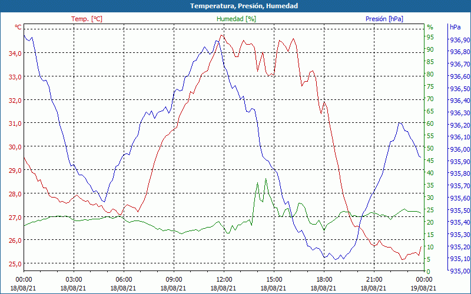Click the 15:00 time axis label

click(274, 280)
